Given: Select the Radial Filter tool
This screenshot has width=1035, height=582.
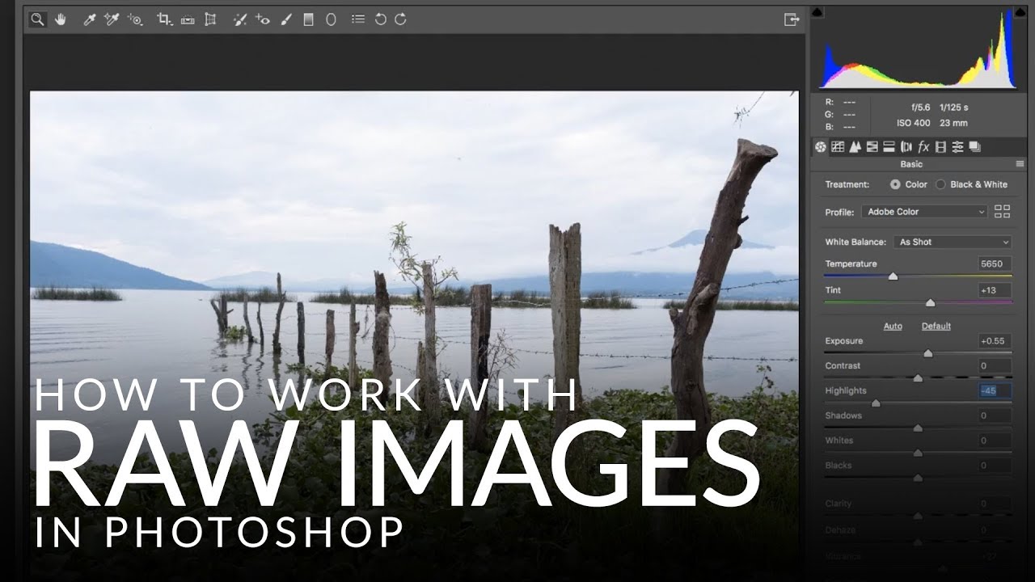Looking at the screenshot, I should pyautogui.click(x=331, y=19).
